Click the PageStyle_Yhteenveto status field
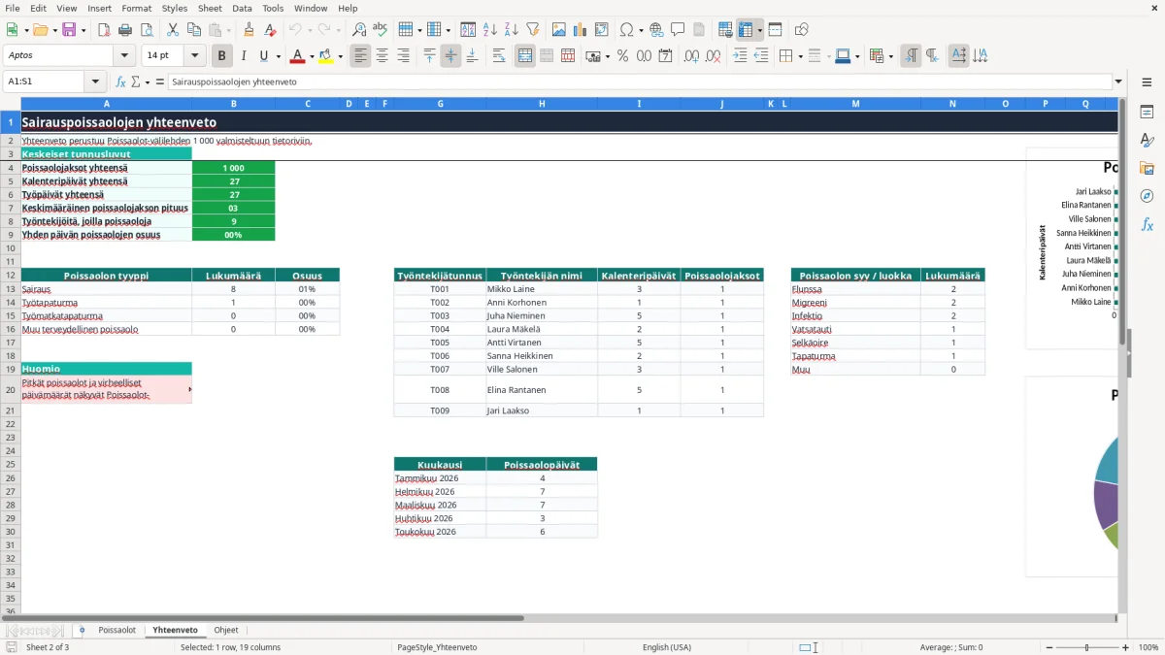Screen dimensions: 1165x655 click(437, 647)
